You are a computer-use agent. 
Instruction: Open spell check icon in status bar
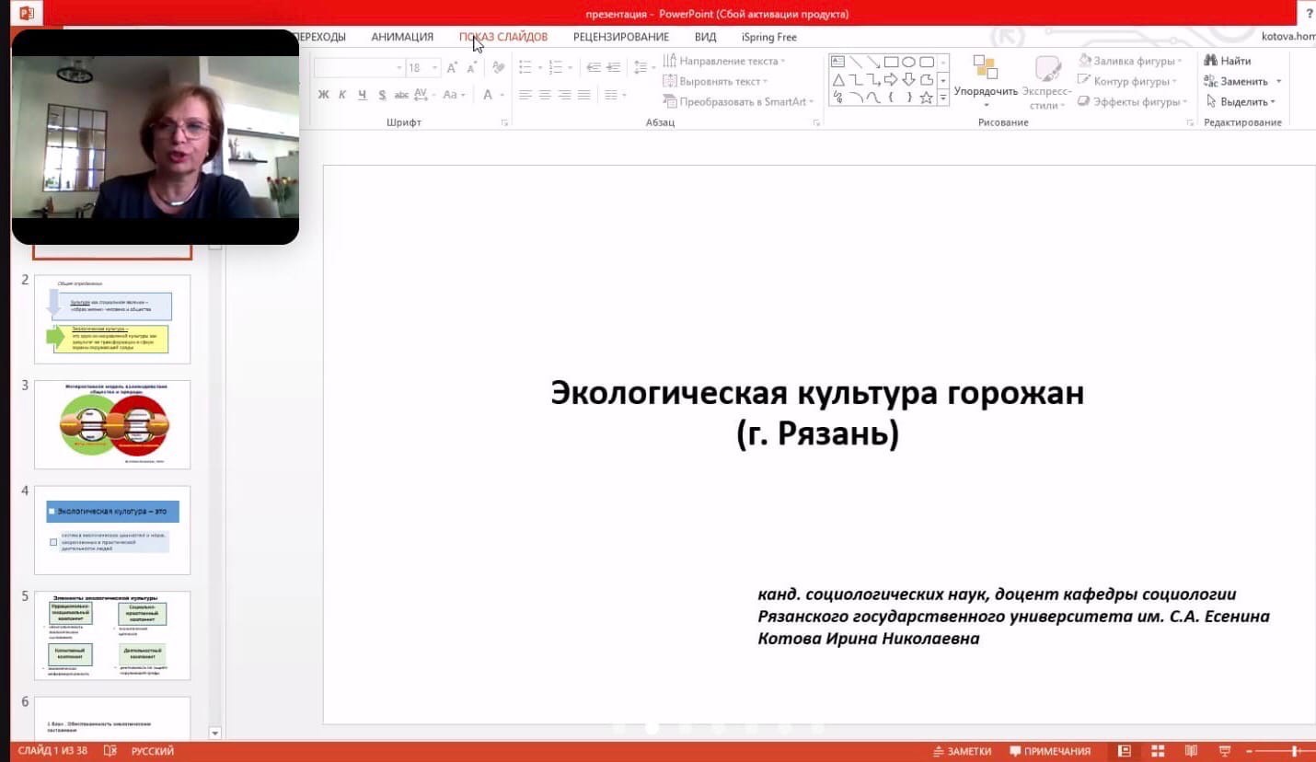point(110,751)
